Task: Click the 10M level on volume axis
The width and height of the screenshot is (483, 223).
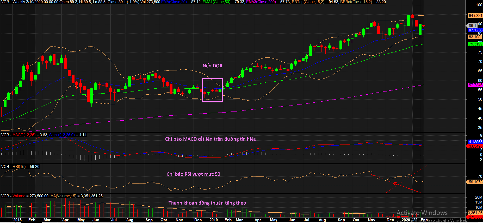Action: (479, 207)
